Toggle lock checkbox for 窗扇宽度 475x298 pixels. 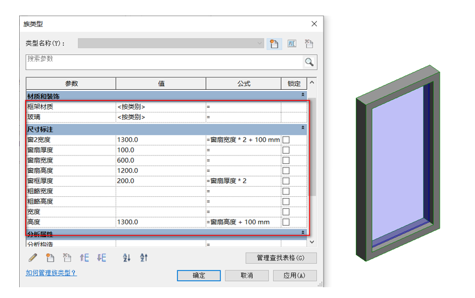tap(286, 160)
